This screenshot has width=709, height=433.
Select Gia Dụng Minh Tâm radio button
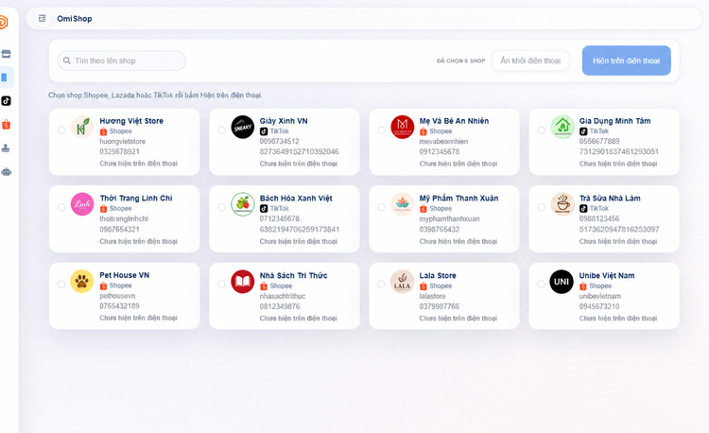pos(542,130)
